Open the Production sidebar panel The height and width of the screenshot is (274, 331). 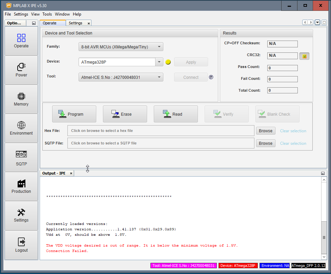21,186
